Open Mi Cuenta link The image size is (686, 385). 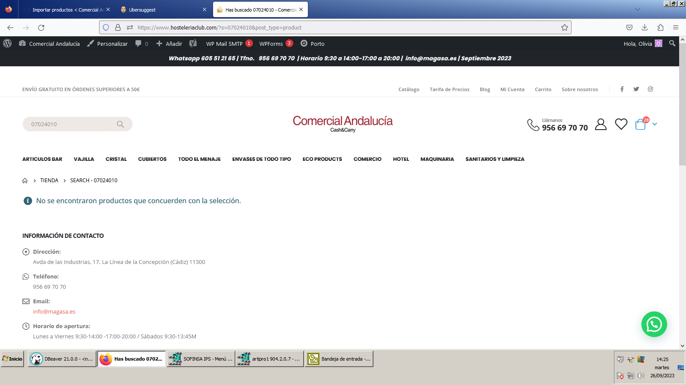[512, 89]
